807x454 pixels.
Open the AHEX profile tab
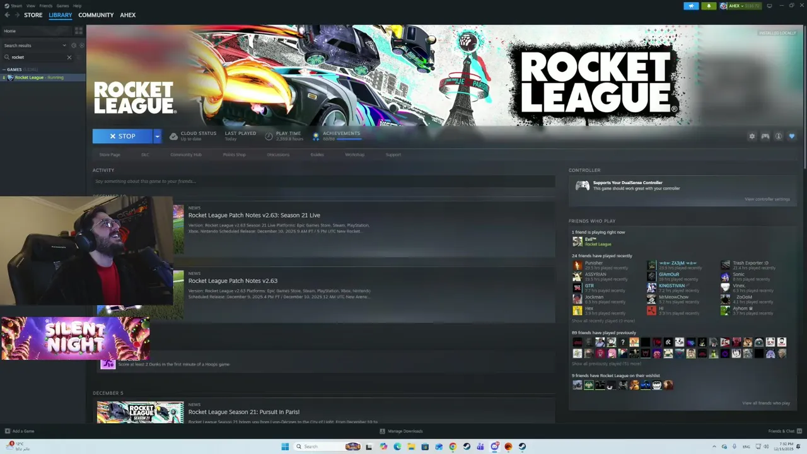(128, 15)
